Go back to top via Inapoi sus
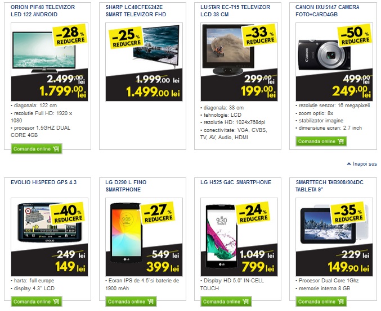 click(362, 164)
